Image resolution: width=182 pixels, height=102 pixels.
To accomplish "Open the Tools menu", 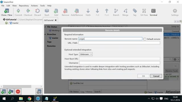I will tap(42, 6).
